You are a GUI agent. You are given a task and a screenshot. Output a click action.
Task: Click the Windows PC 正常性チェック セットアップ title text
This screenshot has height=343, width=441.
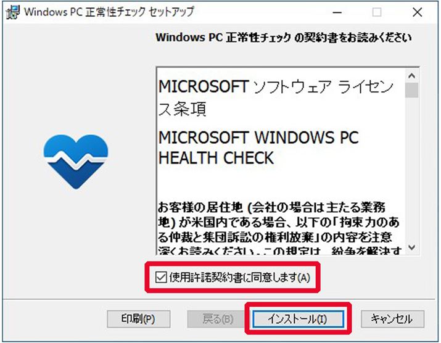[x=109, y=12]
